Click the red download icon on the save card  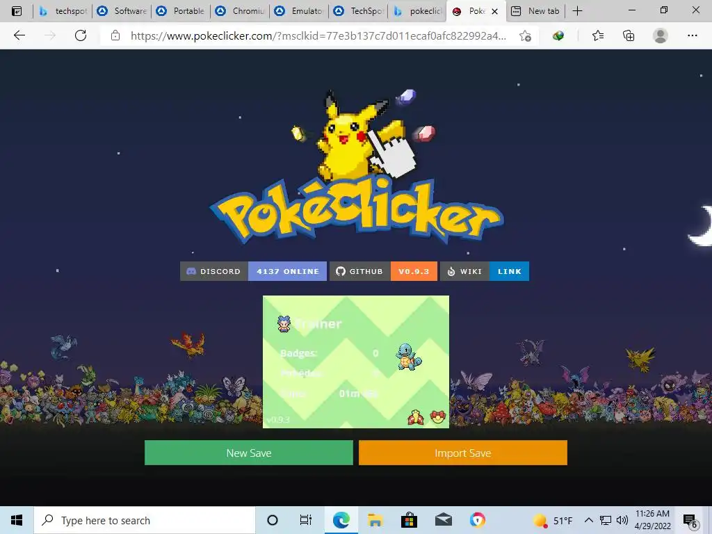tap(416, 417)
